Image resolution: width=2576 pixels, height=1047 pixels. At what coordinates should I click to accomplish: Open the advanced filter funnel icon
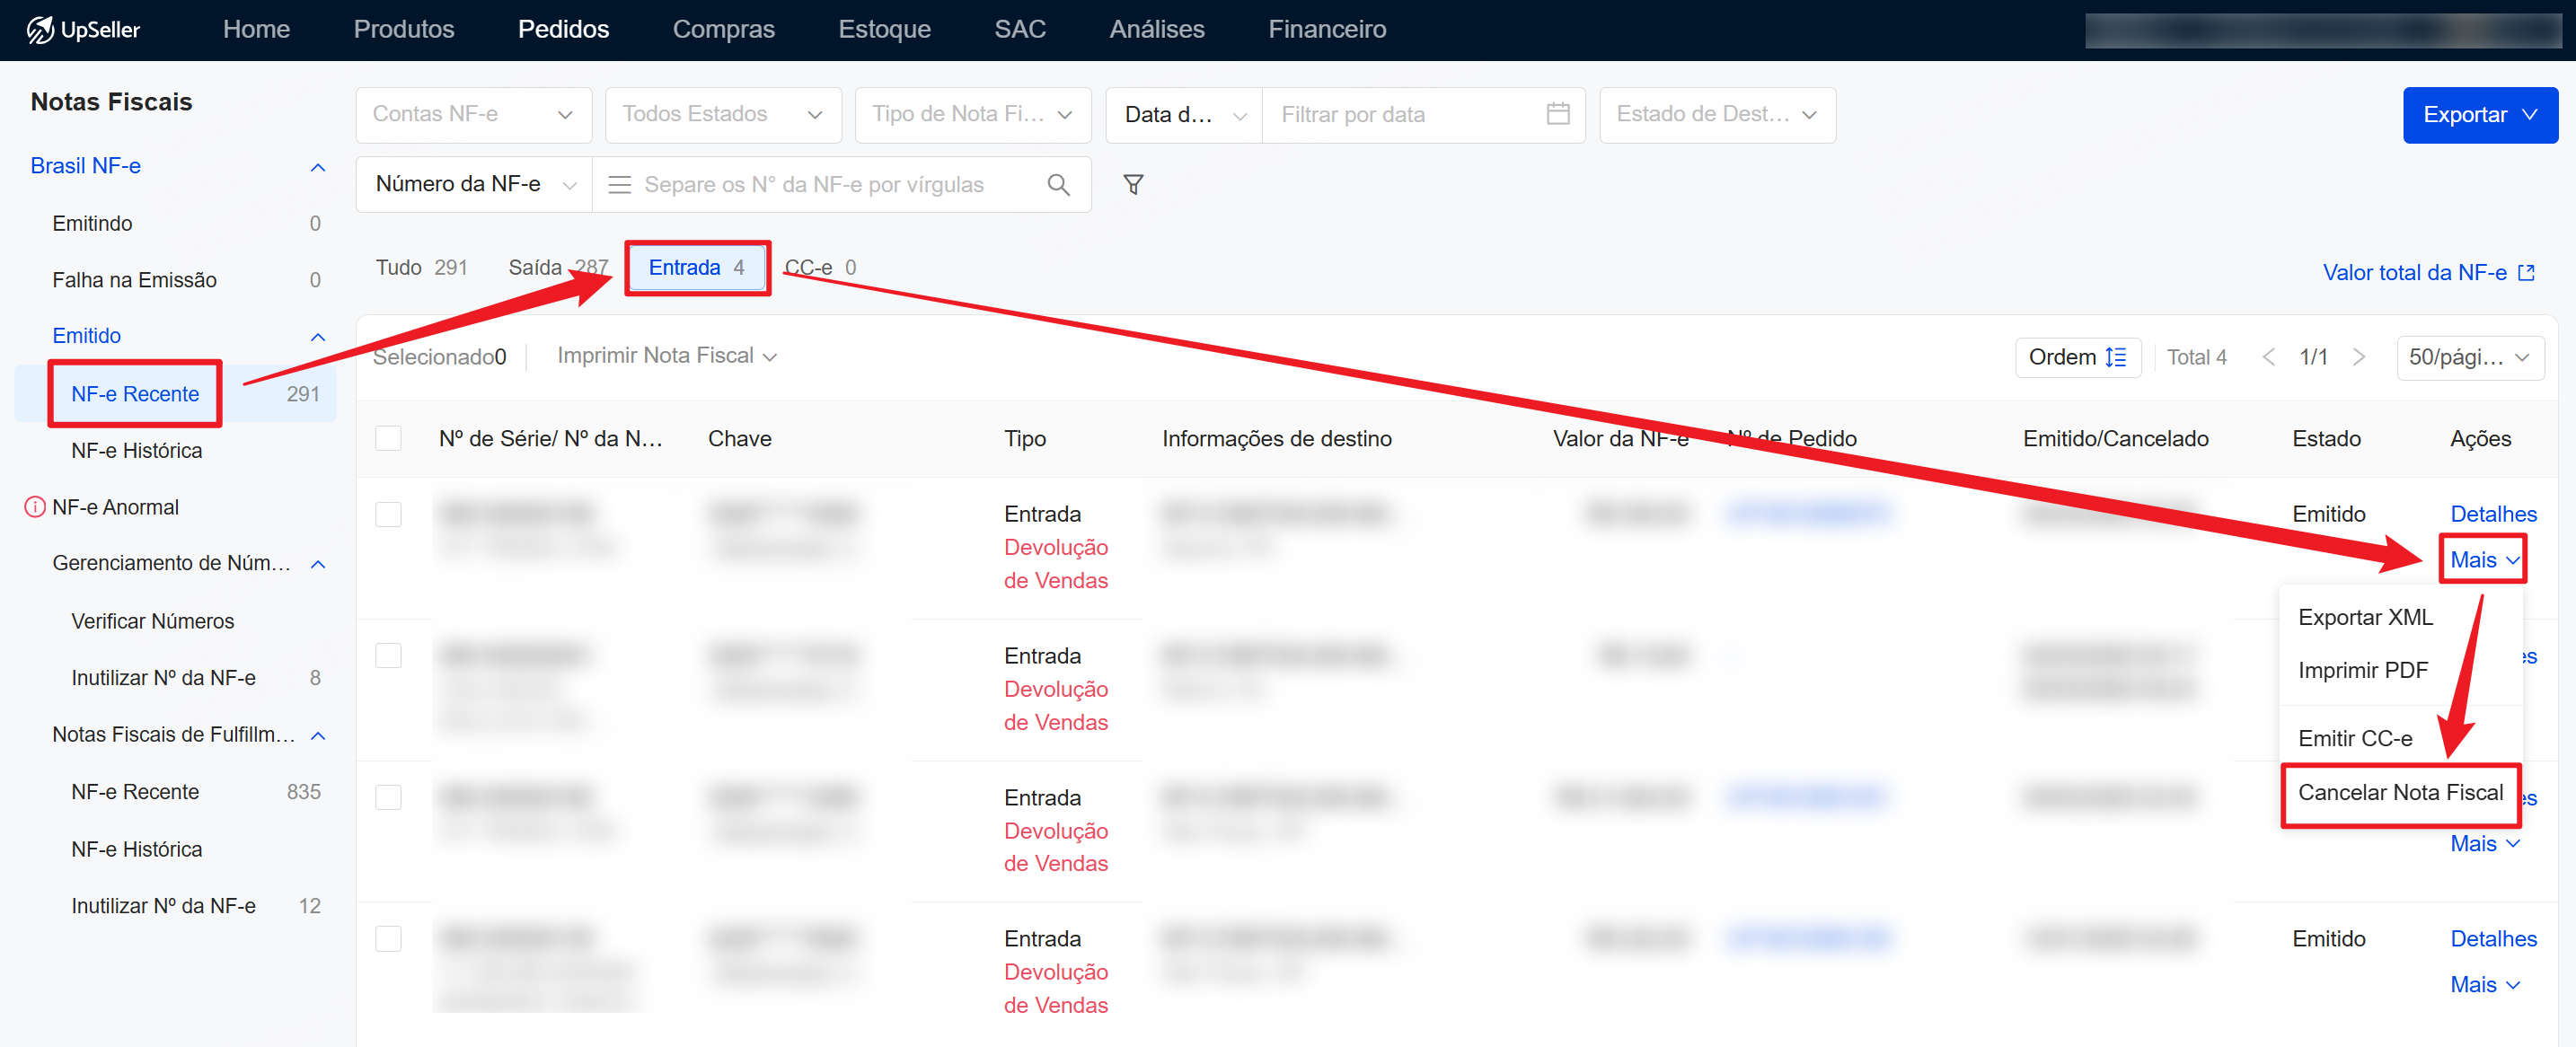[1133, 185]
